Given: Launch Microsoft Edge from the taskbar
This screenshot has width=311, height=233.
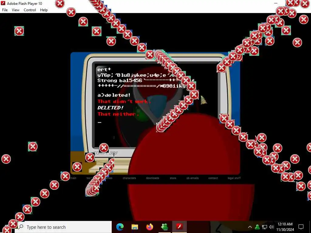Looking at the screenshot, I should tap(120, 227).
